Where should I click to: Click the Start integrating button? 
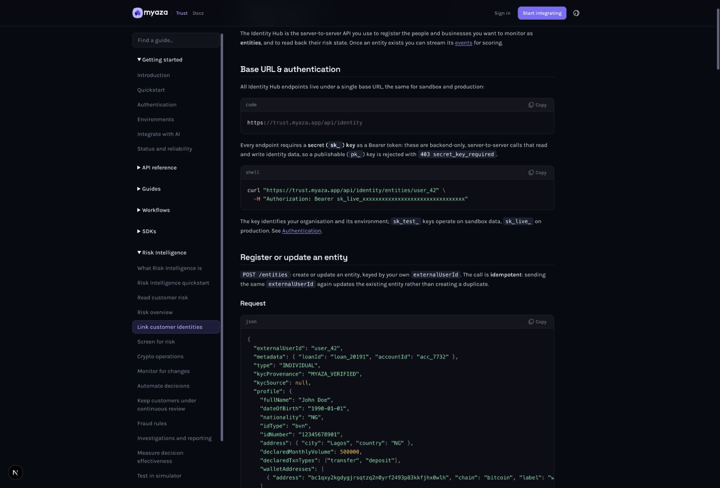[542, 13]
